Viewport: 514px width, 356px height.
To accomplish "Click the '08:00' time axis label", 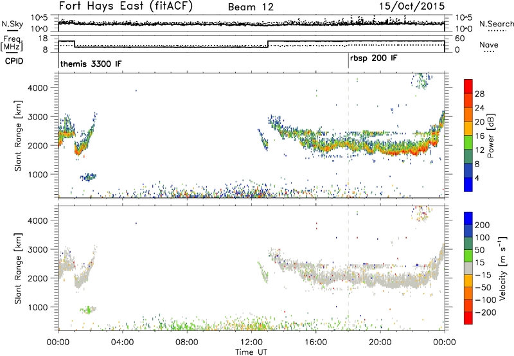I will [187, 343].
